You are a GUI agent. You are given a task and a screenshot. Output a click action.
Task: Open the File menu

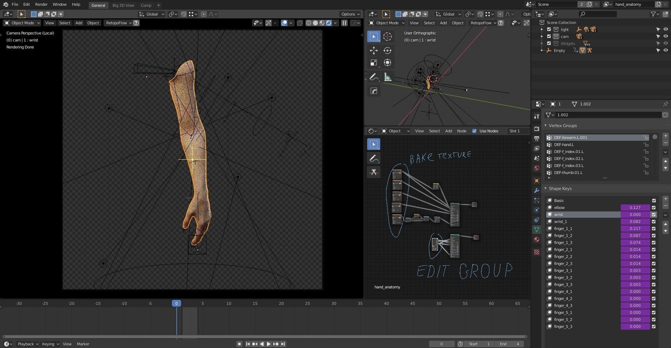(15, 5)
